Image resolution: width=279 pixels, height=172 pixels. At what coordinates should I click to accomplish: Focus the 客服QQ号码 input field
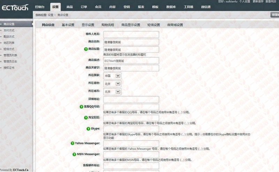point(131,107)
